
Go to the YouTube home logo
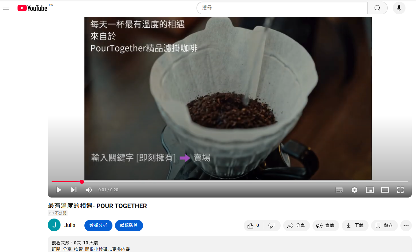[x=32, y=8]
